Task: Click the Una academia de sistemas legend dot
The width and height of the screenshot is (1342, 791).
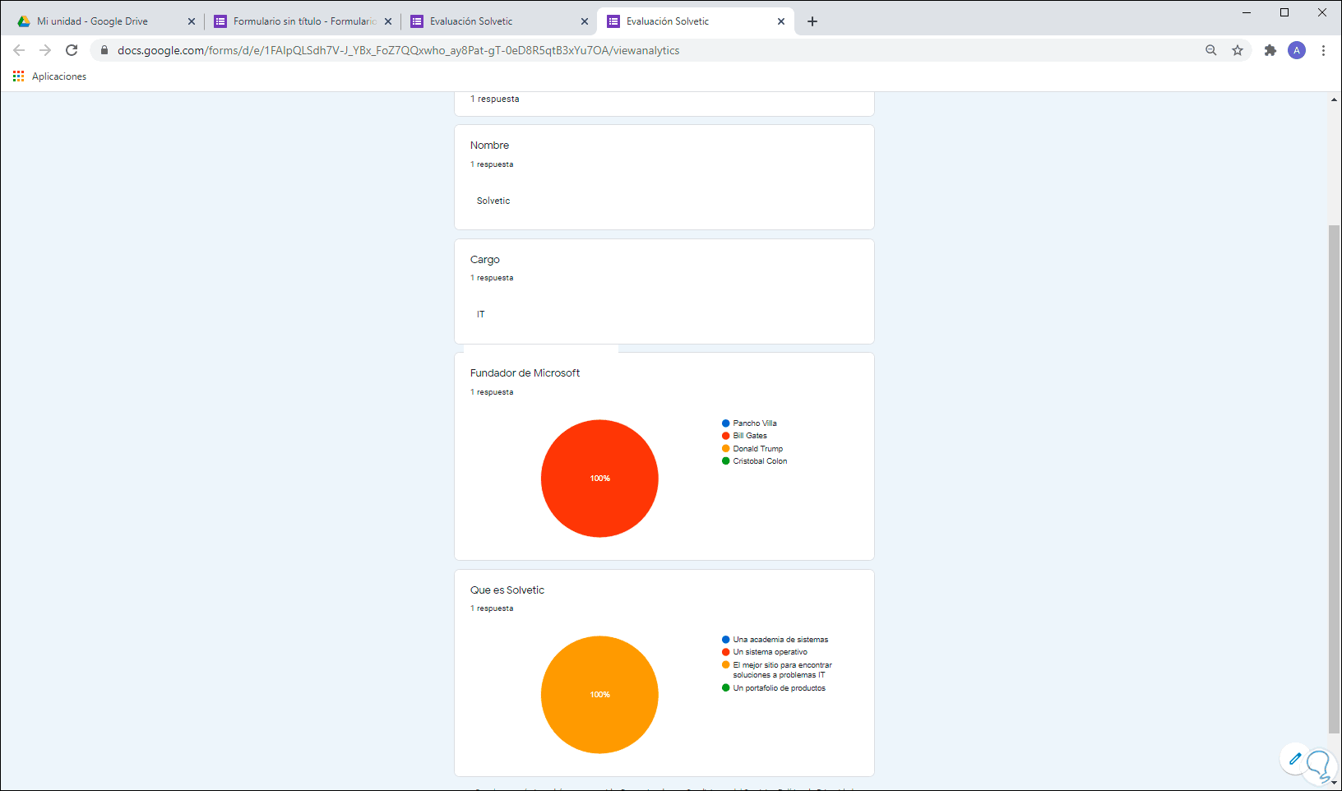Action: point(726,640)
